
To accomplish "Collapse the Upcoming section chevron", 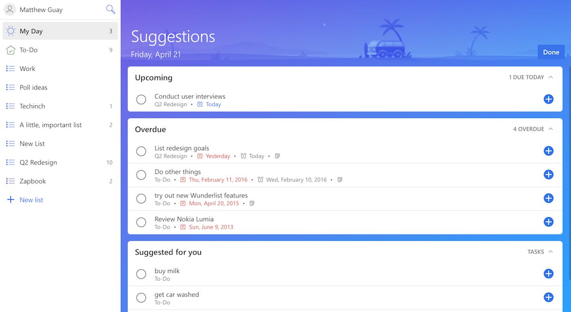I will 551,77.
